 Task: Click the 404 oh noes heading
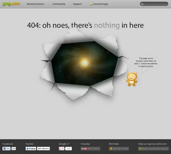[x=85, y=25]
